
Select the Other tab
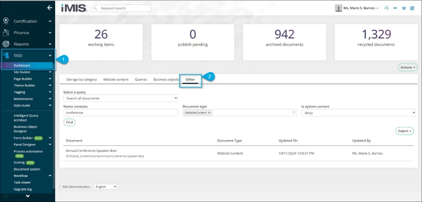(190, 79)
